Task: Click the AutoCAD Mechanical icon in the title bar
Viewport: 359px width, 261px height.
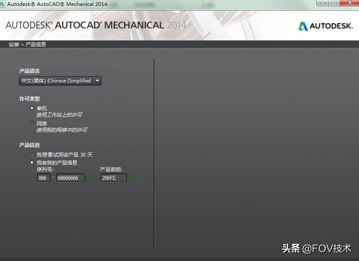Action: (x=4, y=4)
